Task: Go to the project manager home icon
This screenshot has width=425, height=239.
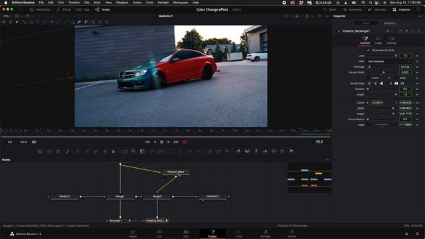Action: 406,234
